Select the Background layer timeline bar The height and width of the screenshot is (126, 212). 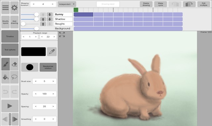click(128, 29)
